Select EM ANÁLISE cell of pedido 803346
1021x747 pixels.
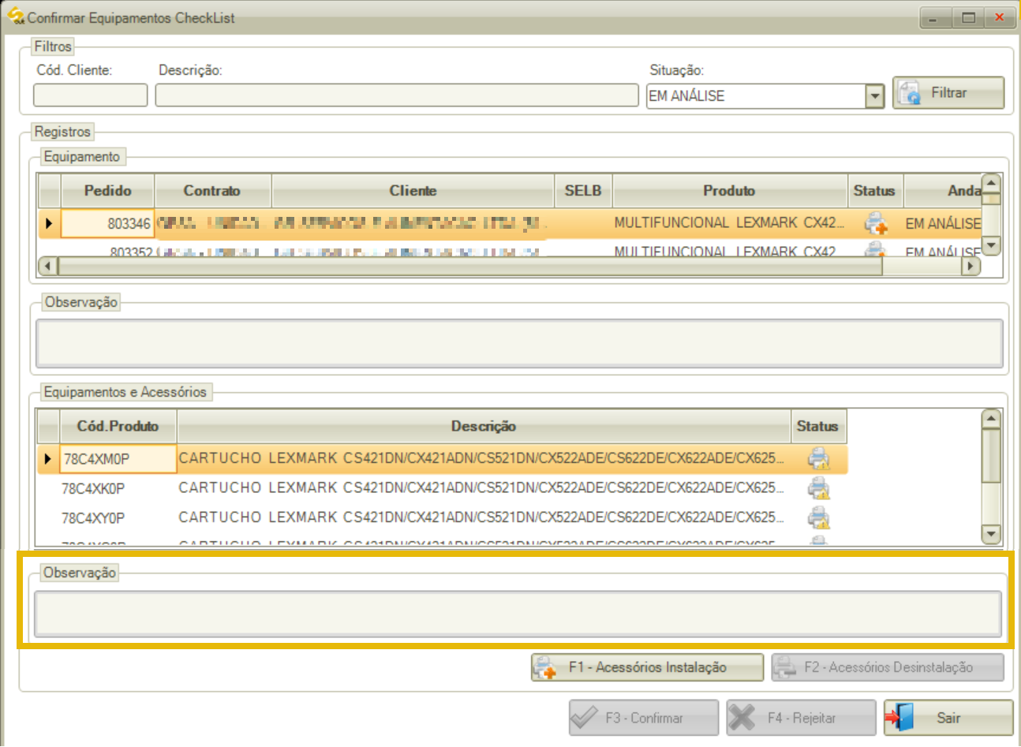(943, 224)
